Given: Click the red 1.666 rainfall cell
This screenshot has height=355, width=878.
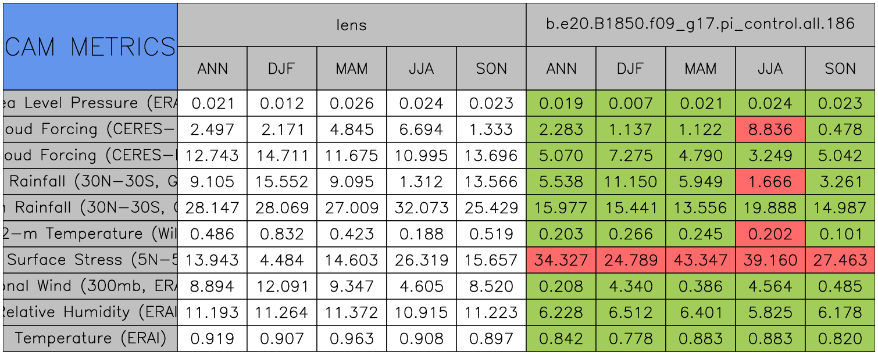Looking at the screenshot, I should point(770,182).
